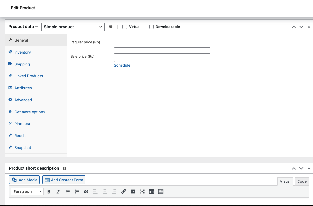This screenshot has height=206, width=313.
Task: Switch editor to Code tab
Action: click(x=302, y=181)
